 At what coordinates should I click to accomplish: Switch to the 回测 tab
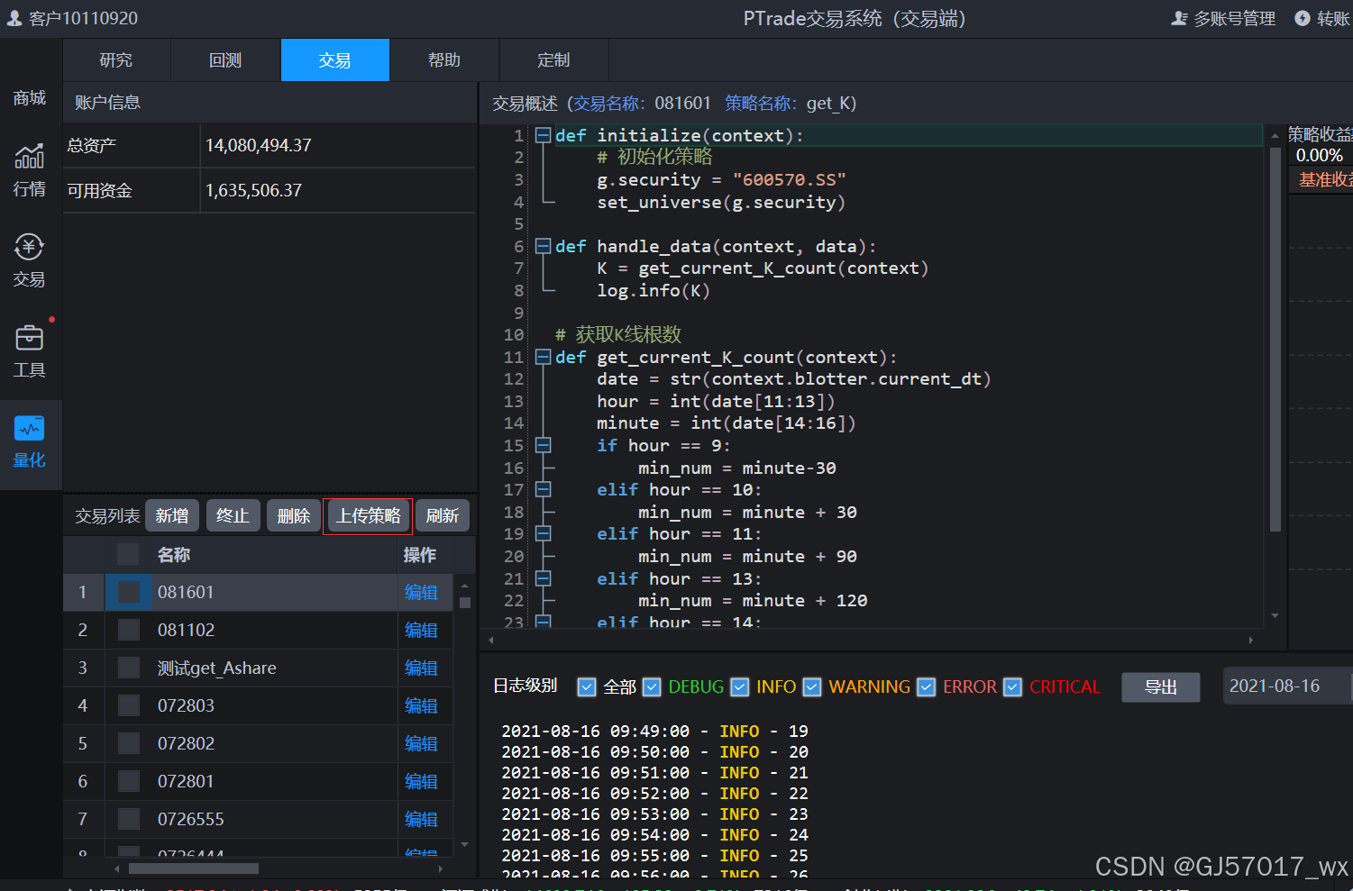[x=225, y=60]
